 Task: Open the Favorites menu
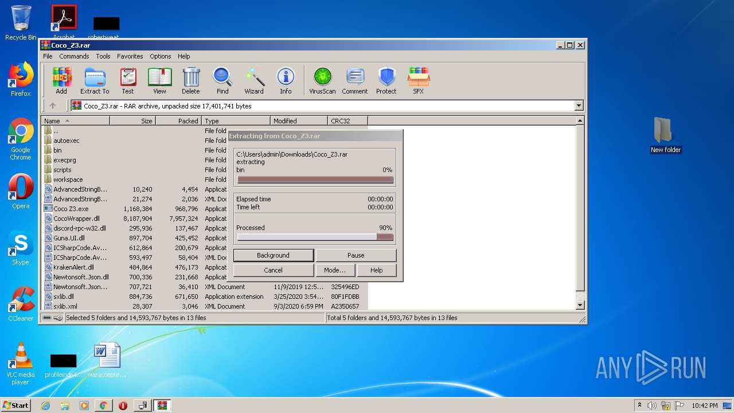click(x=130, y=56)
